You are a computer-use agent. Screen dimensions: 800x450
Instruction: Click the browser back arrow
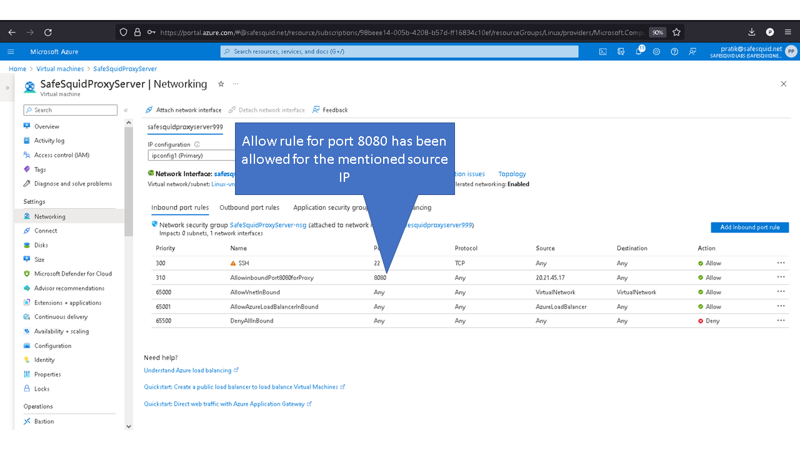point(12,32)
